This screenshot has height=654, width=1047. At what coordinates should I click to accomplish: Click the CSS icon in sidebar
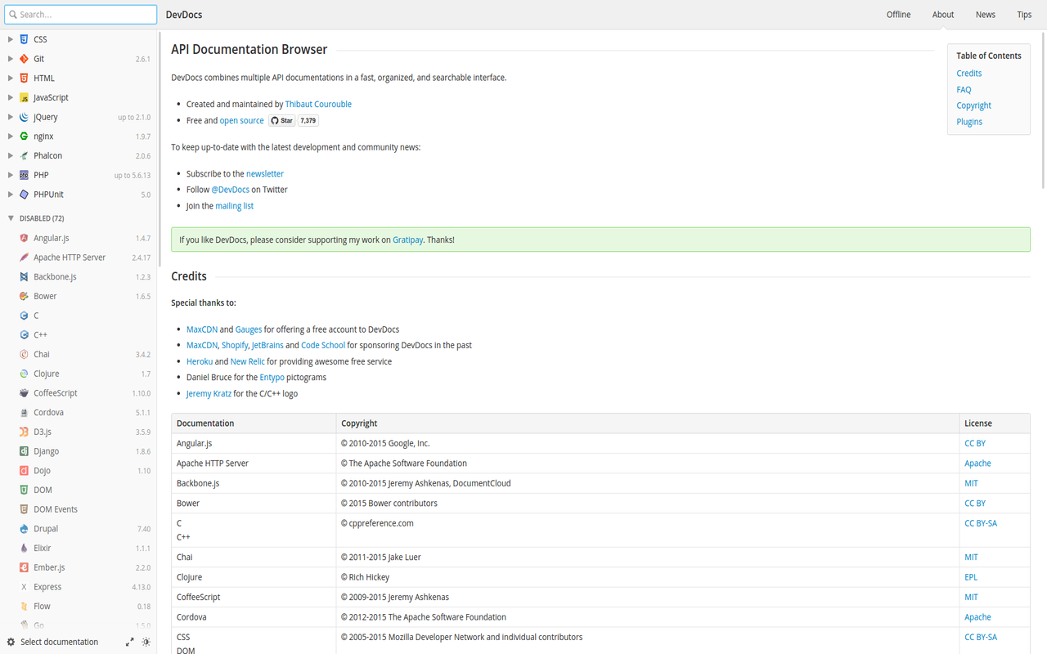(x=24, y=39)
